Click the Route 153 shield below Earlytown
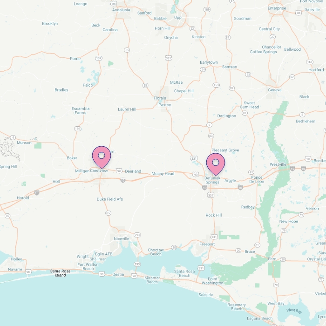Viewport: 326px width, 326px height. [x=216, y=85]
